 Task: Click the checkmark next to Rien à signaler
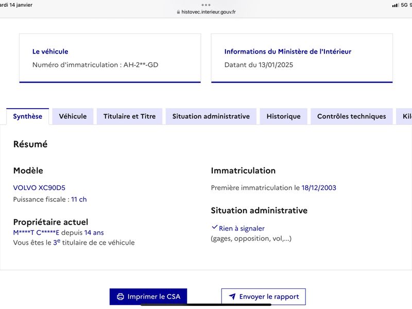(x=214, y=227)
